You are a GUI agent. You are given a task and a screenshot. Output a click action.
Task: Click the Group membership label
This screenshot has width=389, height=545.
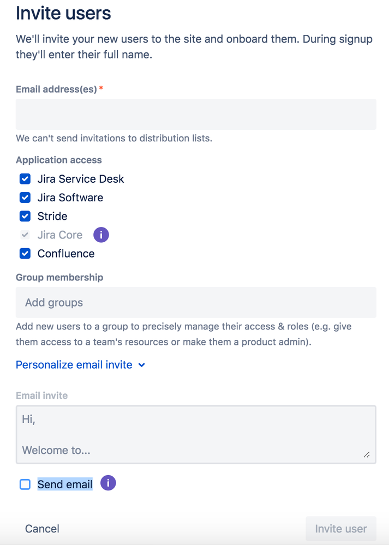pos(59,277)
